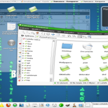108x108 pixels.
Task: Click the first magnifier zoom icon
Action: [x=69, y=36]
